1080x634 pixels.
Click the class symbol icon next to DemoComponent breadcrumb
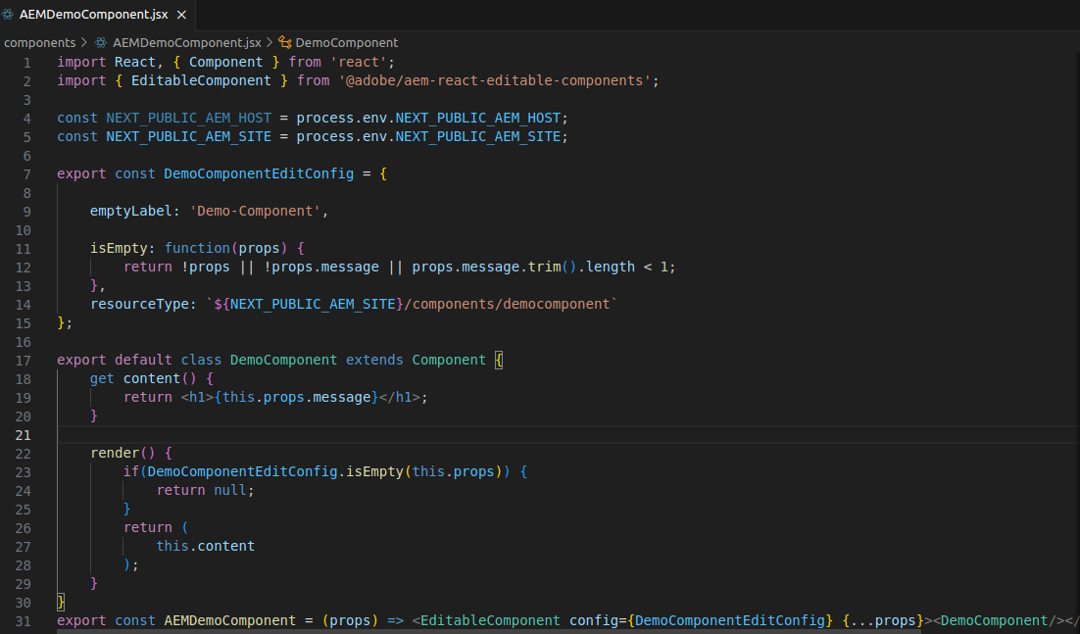(283, 42)
